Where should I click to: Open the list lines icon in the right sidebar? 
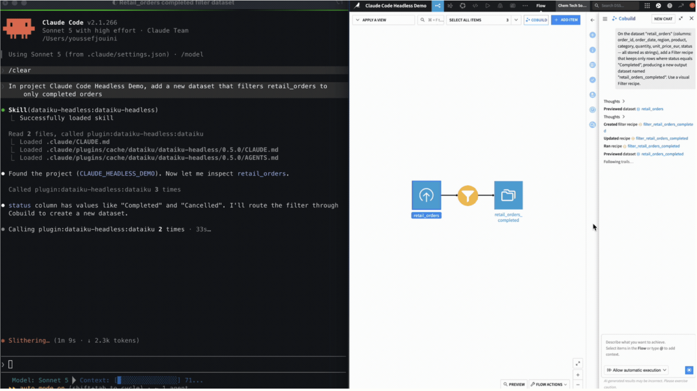(x=593, y=65)
